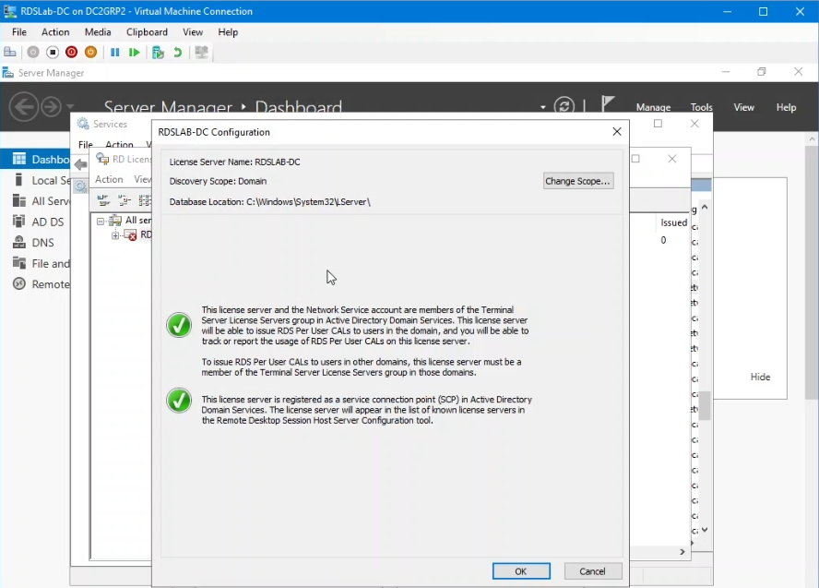819x588 pixels.
Task: Click the vertical scrollbar in the licenses pane
Action: click(704, 406)
